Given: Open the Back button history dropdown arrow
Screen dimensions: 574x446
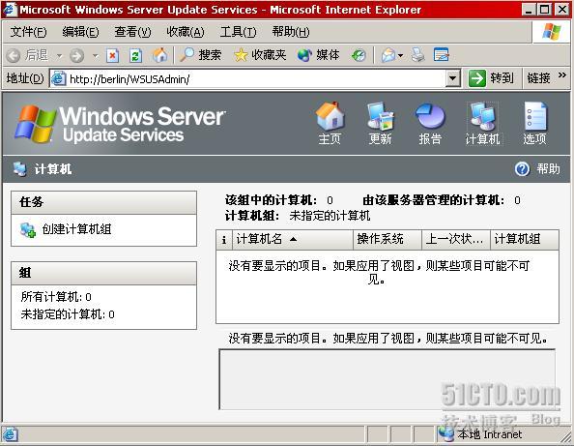Looking at the screenshot, I should pyautogui.click(x=59, y=56).
